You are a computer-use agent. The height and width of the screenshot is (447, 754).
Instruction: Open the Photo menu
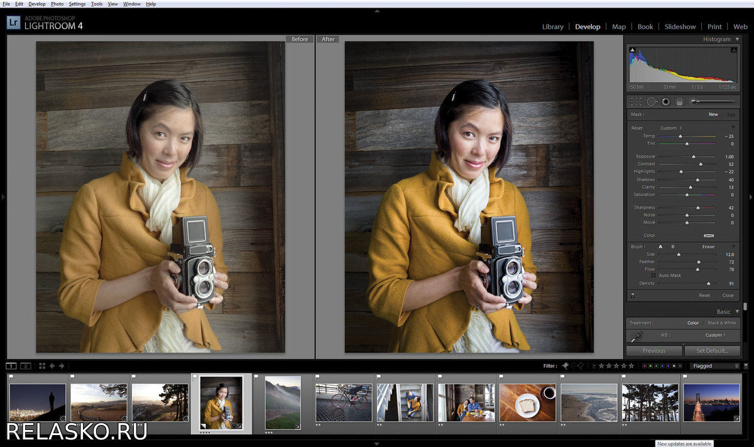tap(57, 4)
